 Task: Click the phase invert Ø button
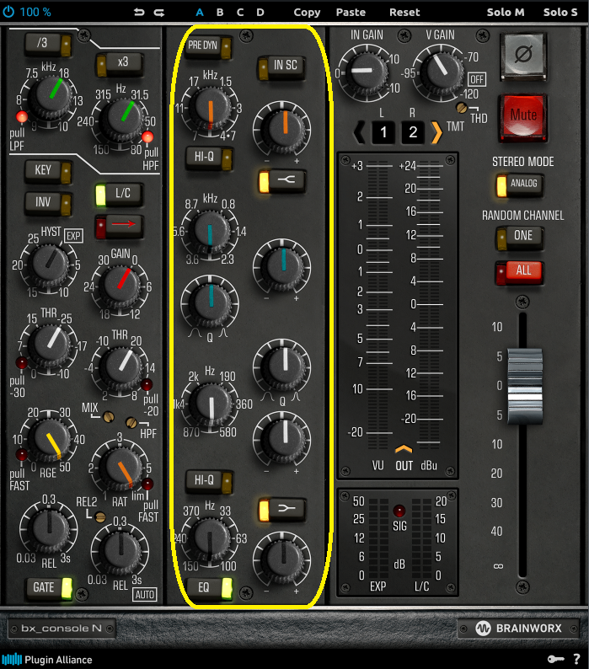tap(524, 56)
